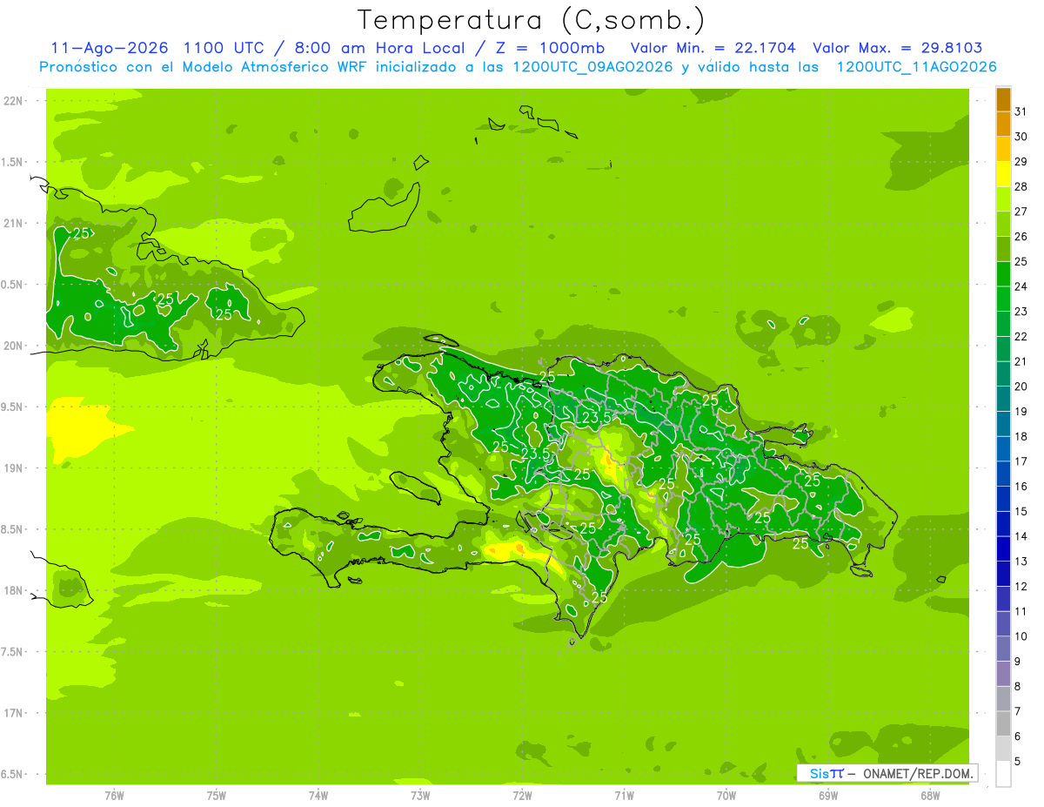Click the '18N' latitude label

(x=13, y=590)
